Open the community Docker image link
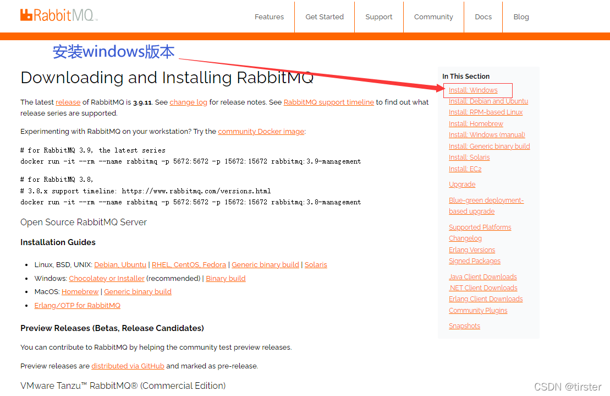610x396 pixels. coord(261,131)
